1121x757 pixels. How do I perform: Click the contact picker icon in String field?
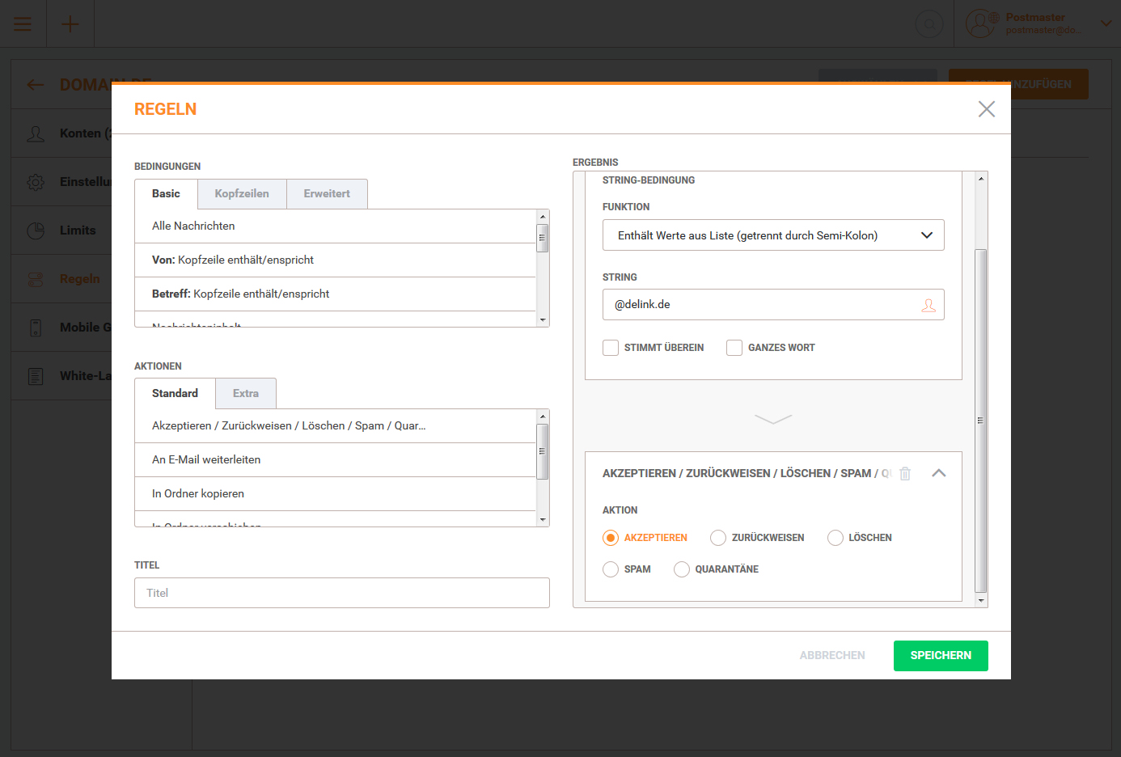click(928, 305)
